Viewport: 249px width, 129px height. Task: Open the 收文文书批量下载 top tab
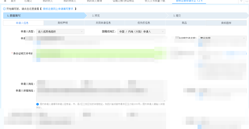tap(155, 1)
